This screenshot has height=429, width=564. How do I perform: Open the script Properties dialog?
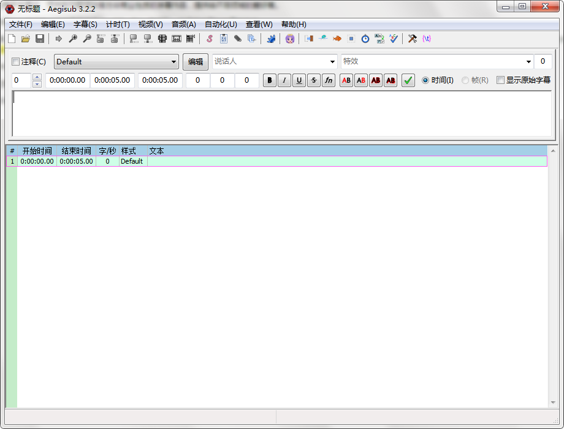click(x=223, y=39)
